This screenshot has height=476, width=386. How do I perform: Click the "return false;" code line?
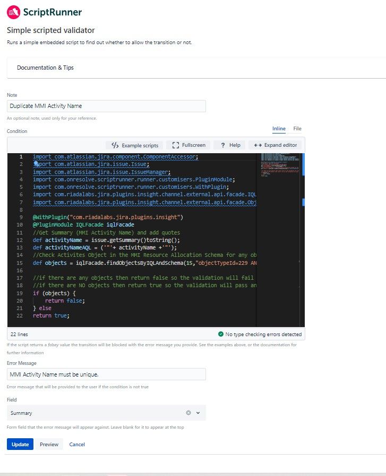pos(65,300)
